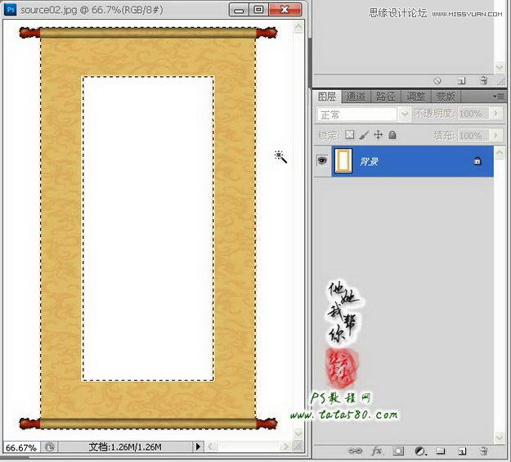The width and height of the screenshot is (511, 462).
Task: Hide the 背景 layer via eye icon
Action: 322,160
